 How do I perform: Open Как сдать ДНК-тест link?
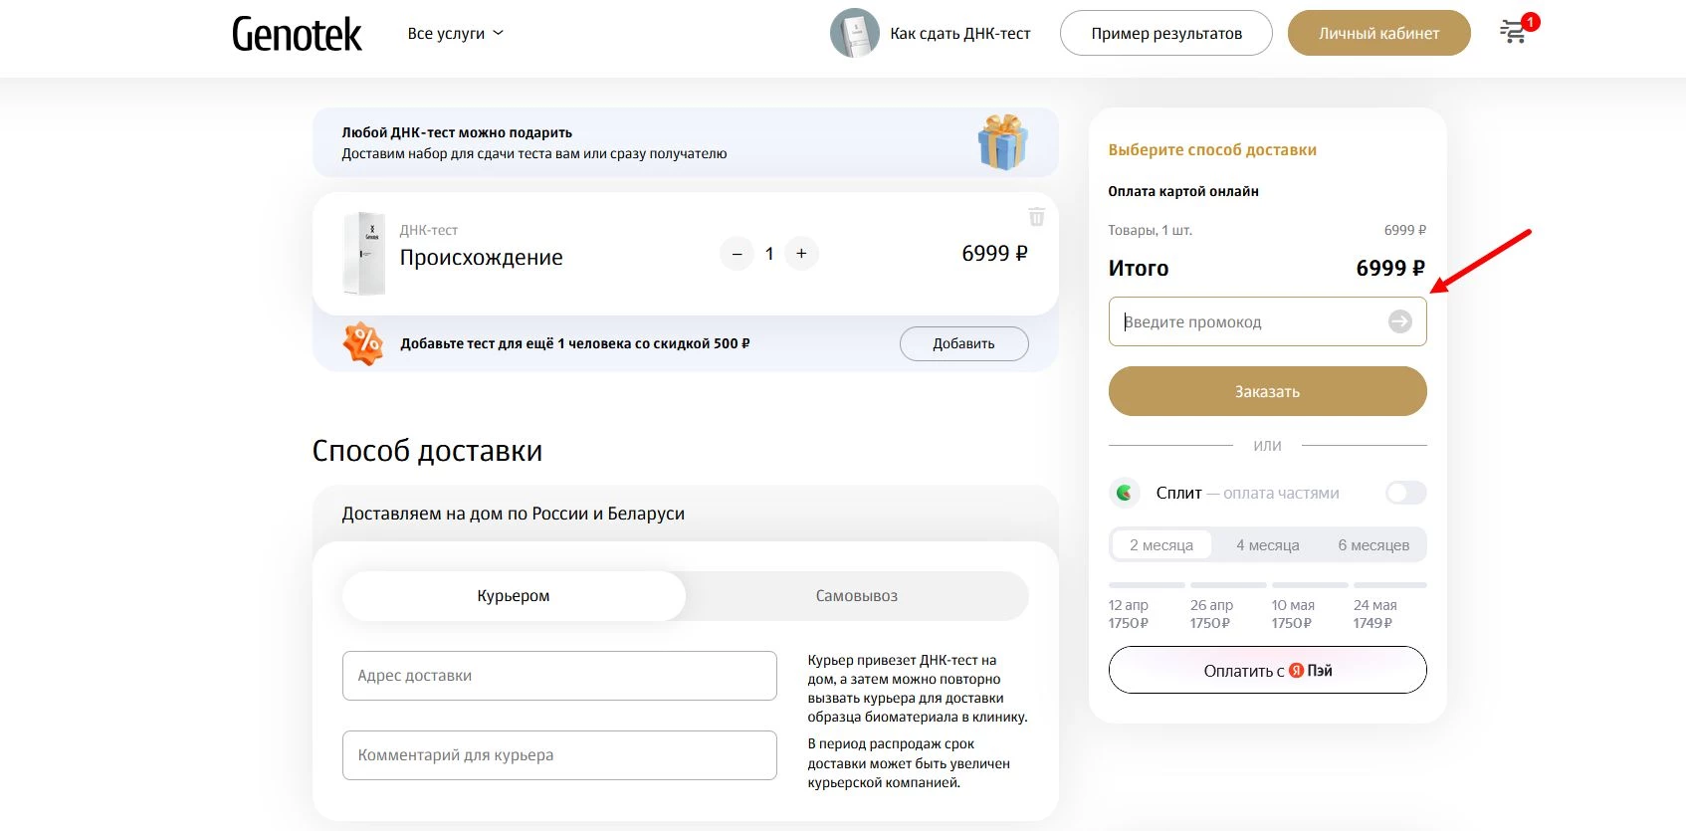pos(959,33)
